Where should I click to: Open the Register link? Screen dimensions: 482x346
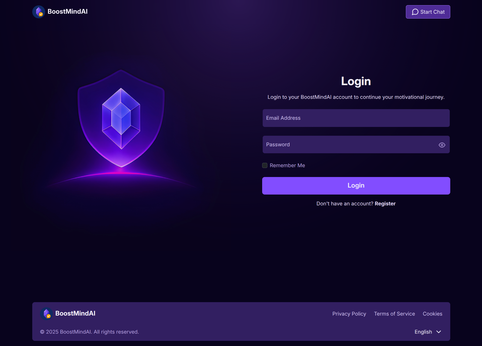[x=385, y=204]
